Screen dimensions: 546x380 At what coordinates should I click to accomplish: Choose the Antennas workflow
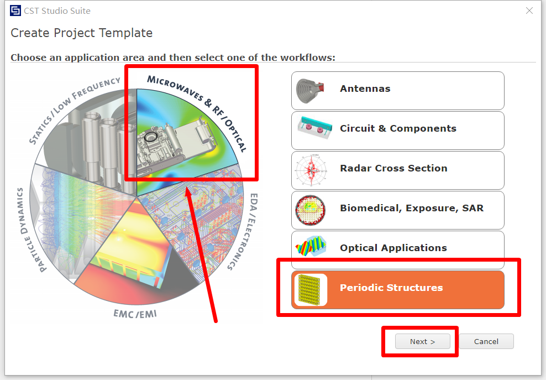(x=398, y=90)
